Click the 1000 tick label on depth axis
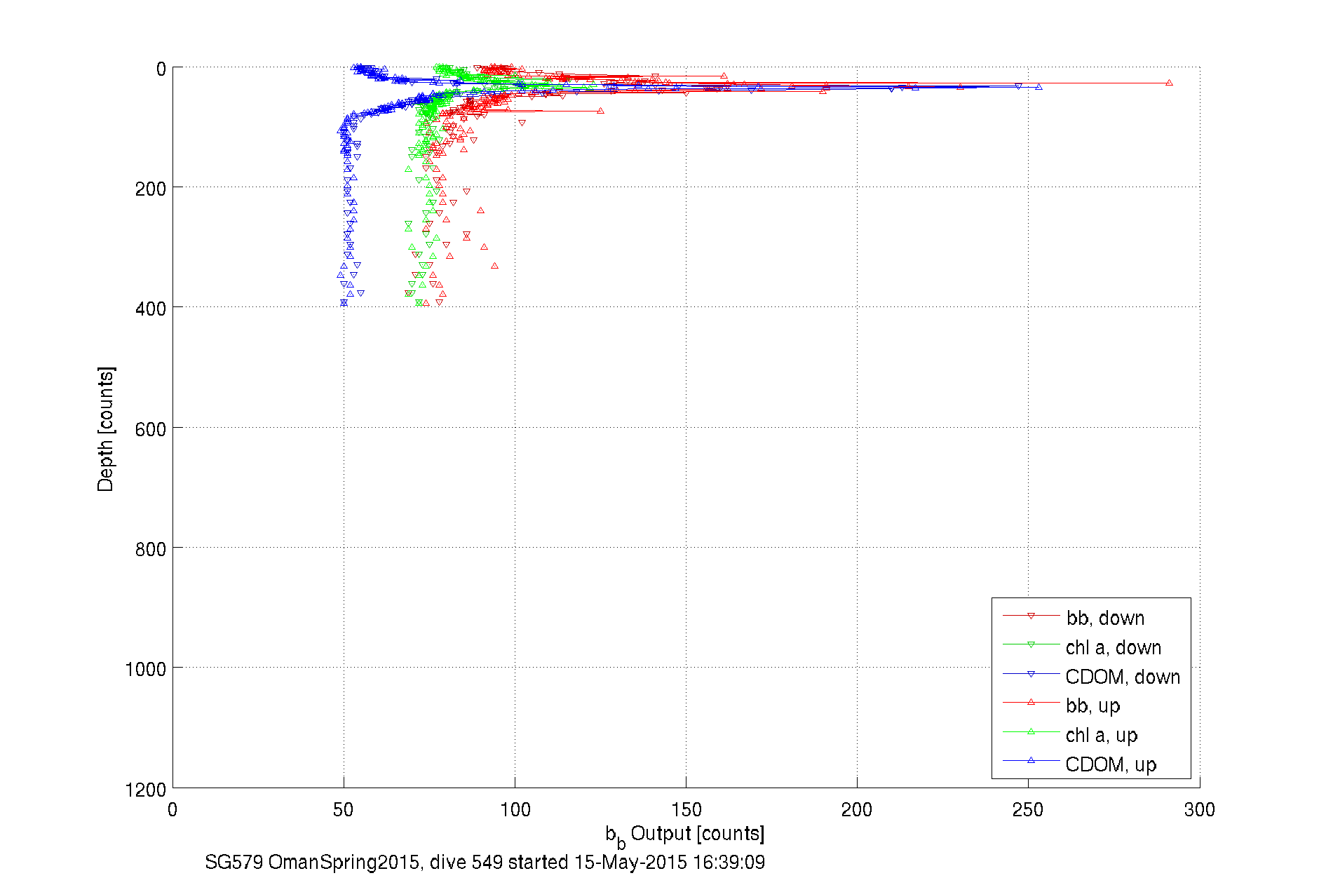The height and width of the screenshot is (885, 1326). coord(146,669)
